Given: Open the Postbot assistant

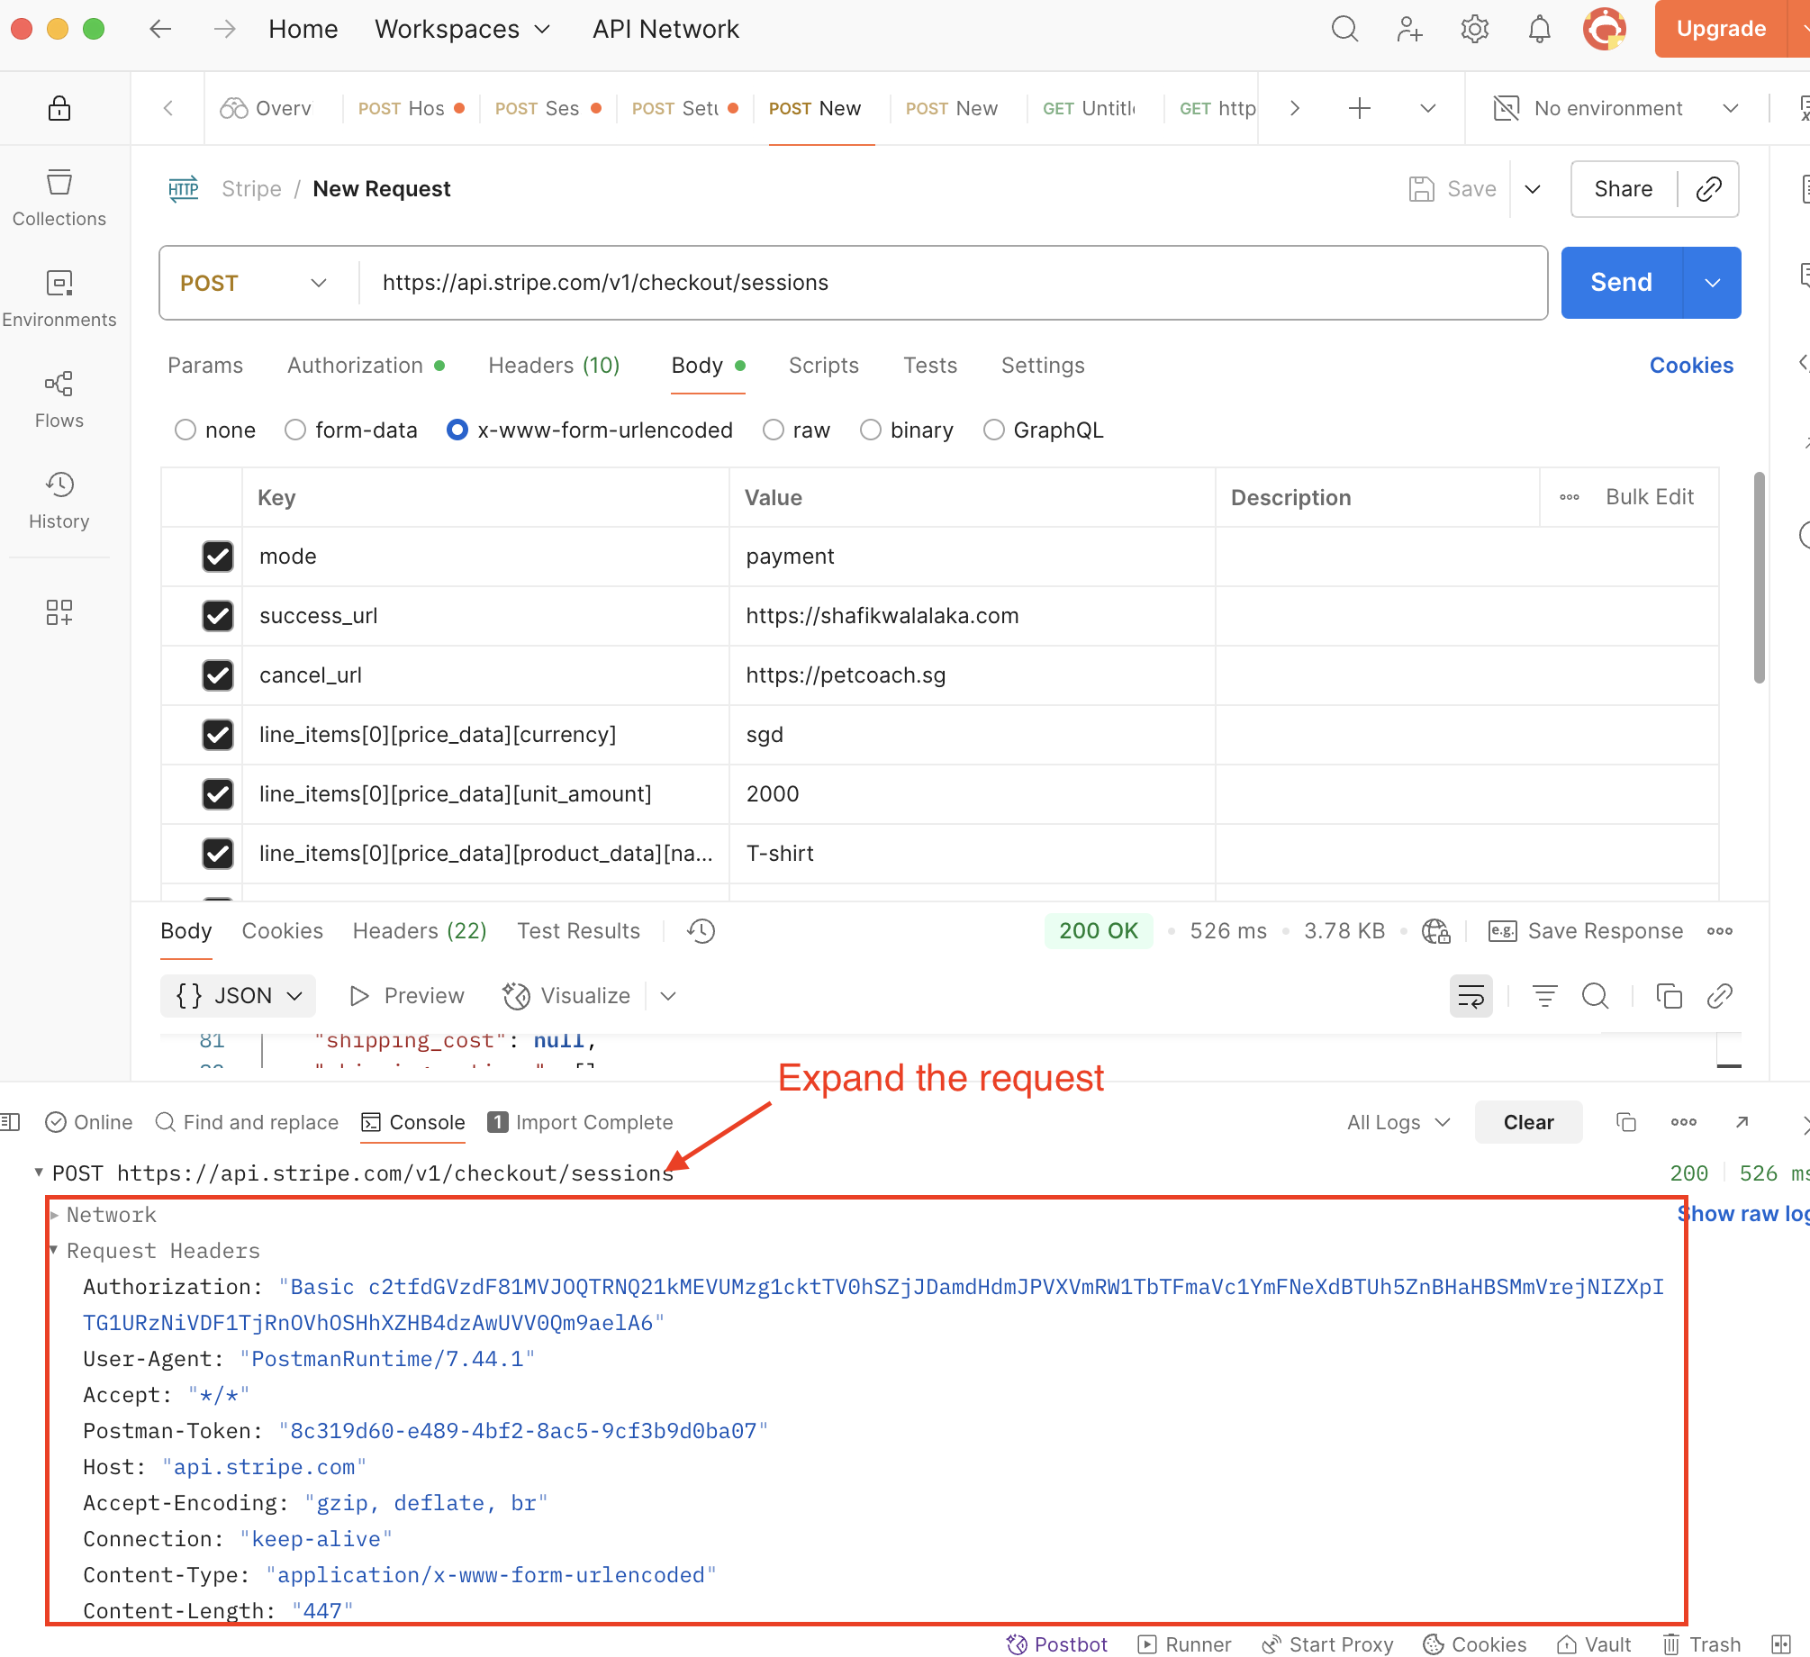Looking at the screenshot, I should [x=1057, y=1644].
